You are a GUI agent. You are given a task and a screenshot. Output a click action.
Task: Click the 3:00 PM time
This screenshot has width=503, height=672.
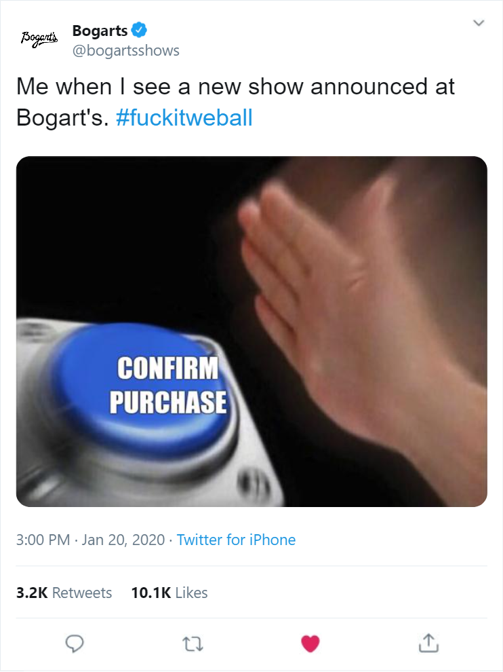(43, 540)
